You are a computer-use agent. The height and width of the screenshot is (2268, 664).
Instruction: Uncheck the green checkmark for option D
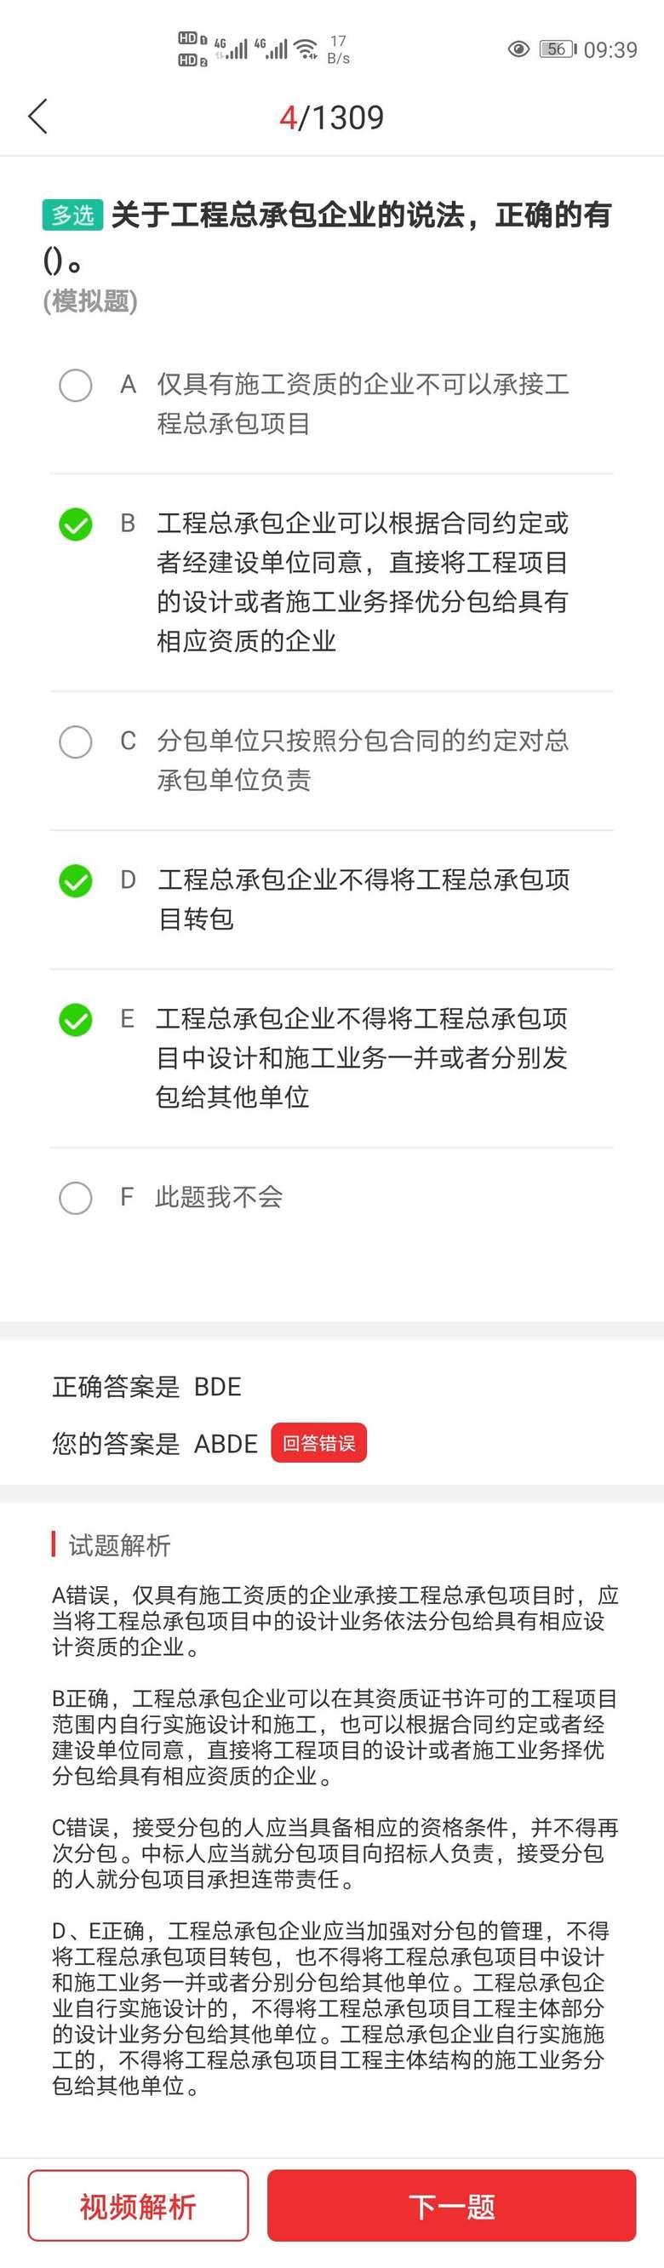click(76, 880)
